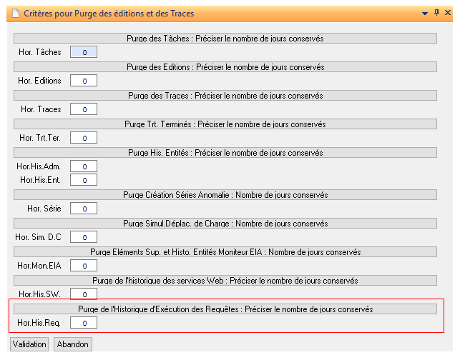Close the Critères pour Purge panel
The image size is (460, 360).
pyautogui.click(x=449, y=13)
